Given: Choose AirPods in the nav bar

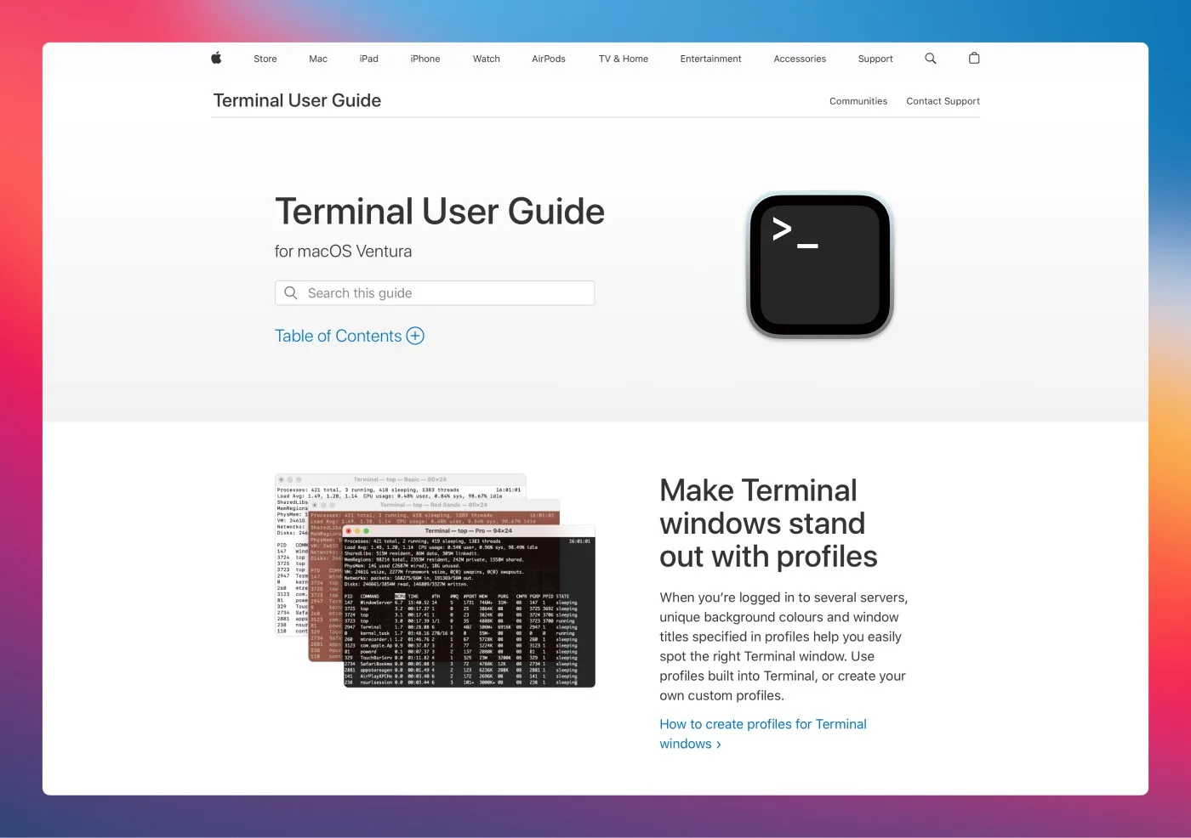Looking at the screenshot, I should (549, 59).
